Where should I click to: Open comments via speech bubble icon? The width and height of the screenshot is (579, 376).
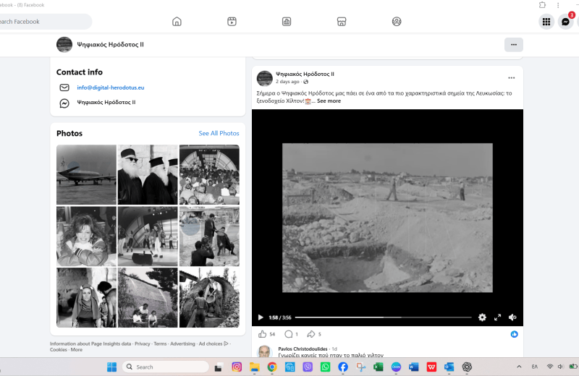point(288,334)
